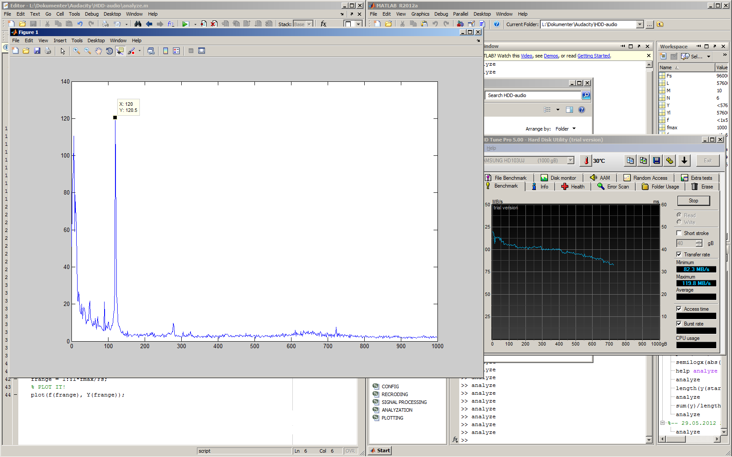Viewport: 732px width, 457px height.
Task: Toggle the Burst rate checkbox
Action: point(679,324)
